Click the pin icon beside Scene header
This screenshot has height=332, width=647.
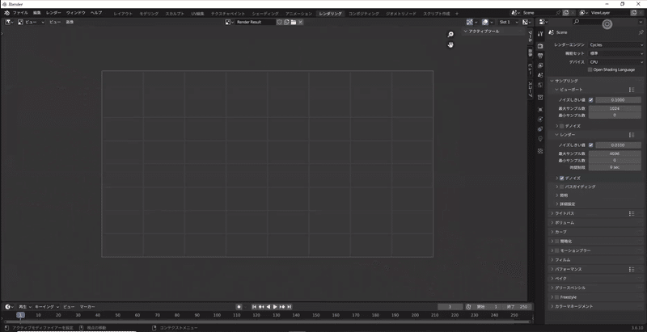(641, 32)
